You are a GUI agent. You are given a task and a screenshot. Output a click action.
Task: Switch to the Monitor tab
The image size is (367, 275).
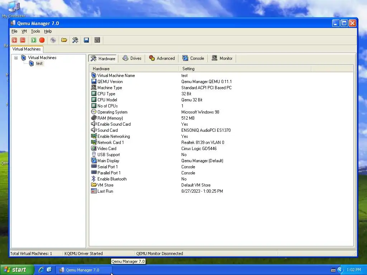click(222, 58)
